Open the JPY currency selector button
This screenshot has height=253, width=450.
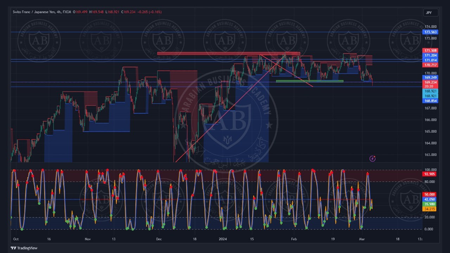(431, 13)
